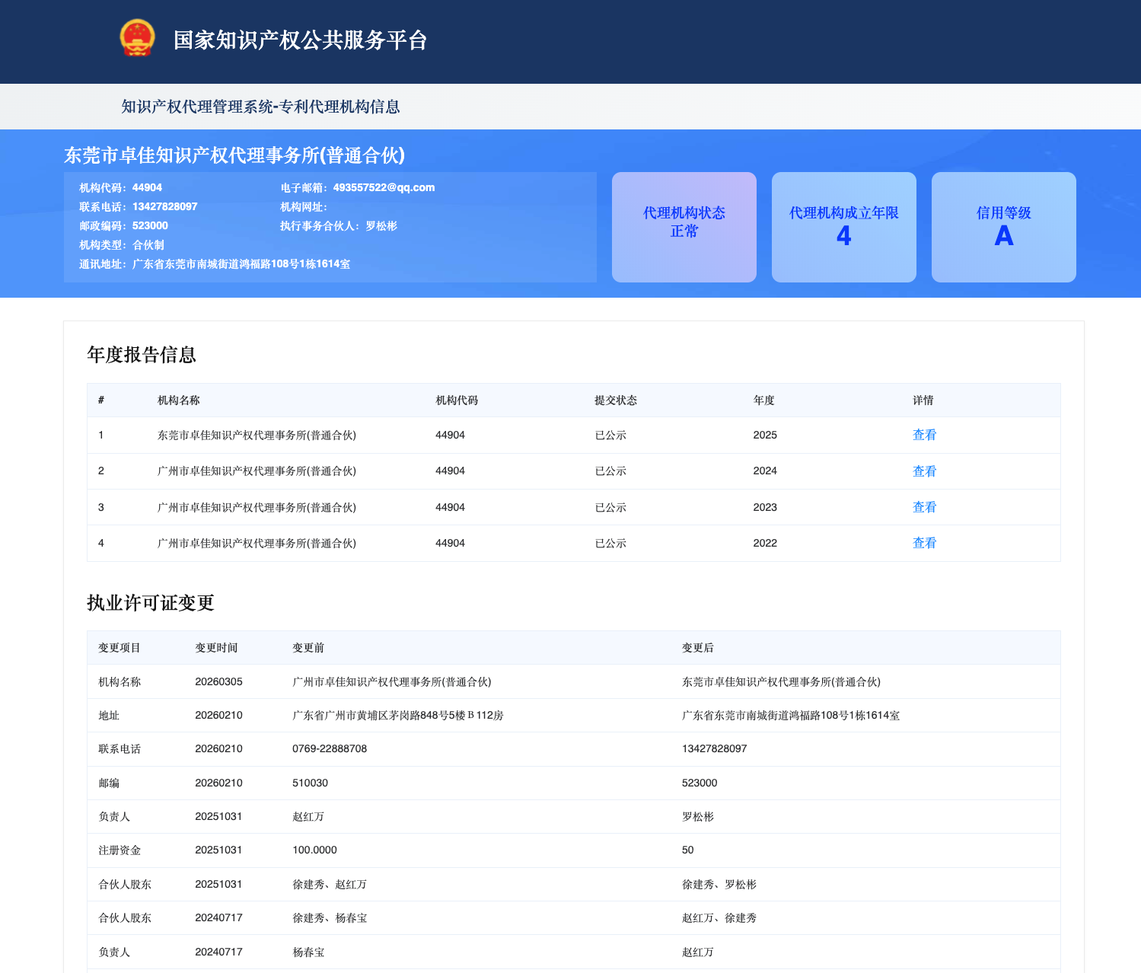This screenshot has width=1141, height=973.
Task: Click the "机构网址:" label in the banner
Action: (x=304, y=207)
